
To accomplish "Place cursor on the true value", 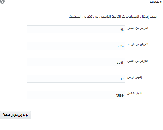I will [x=120, y=79].
